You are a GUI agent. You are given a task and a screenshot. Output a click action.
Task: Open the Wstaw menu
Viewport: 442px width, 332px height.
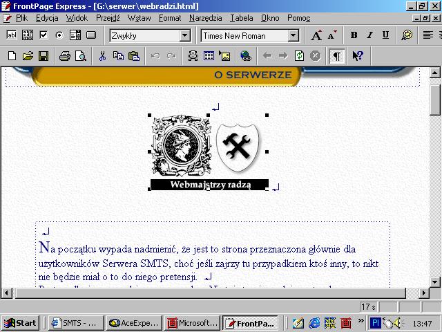click(139, 19)
